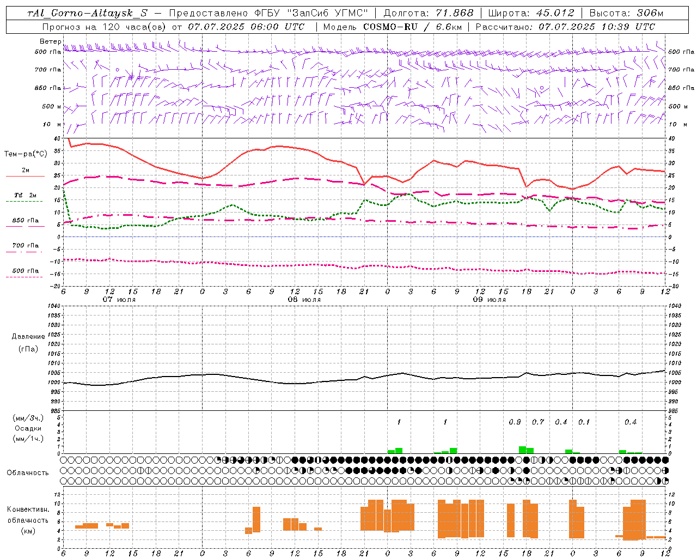Click the Тем-ра(°C) axis title
The width and height of the screenshot is (697, 558).
pyautogui.click(x=26, y=154)
